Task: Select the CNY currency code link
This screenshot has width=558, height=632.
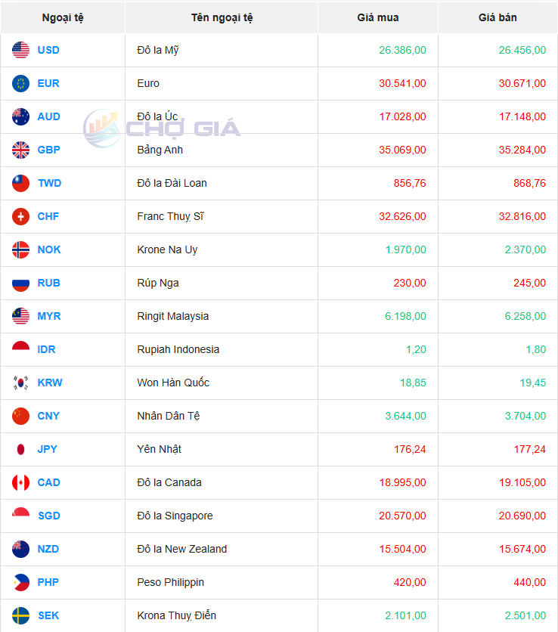Action: [48, 417]
